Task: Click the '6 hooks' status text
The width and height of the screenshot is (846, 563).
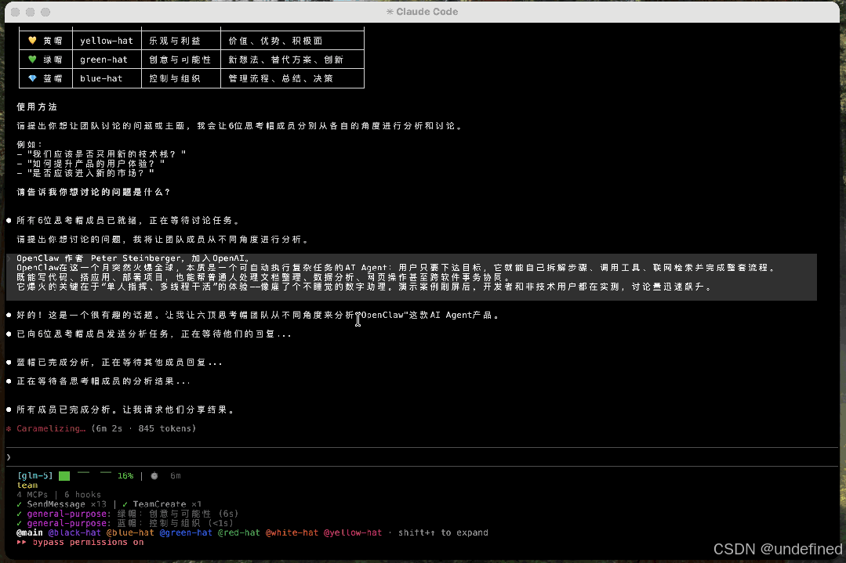Action: tap(82, 495)
